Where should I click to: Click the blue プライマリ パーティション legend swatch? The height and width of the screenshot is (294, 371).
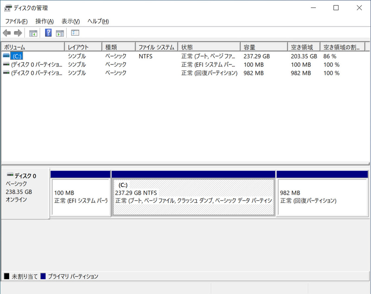pos(43,276)
